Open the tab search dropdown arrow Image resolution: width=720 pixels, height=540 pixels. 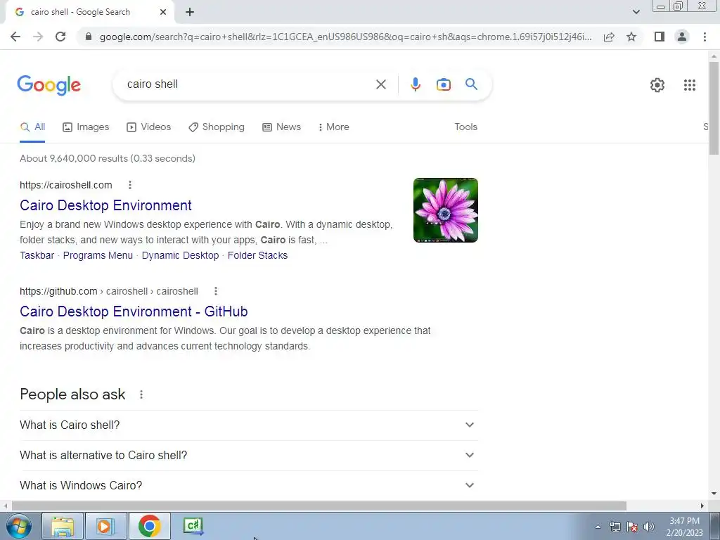(x=636, y=12)
